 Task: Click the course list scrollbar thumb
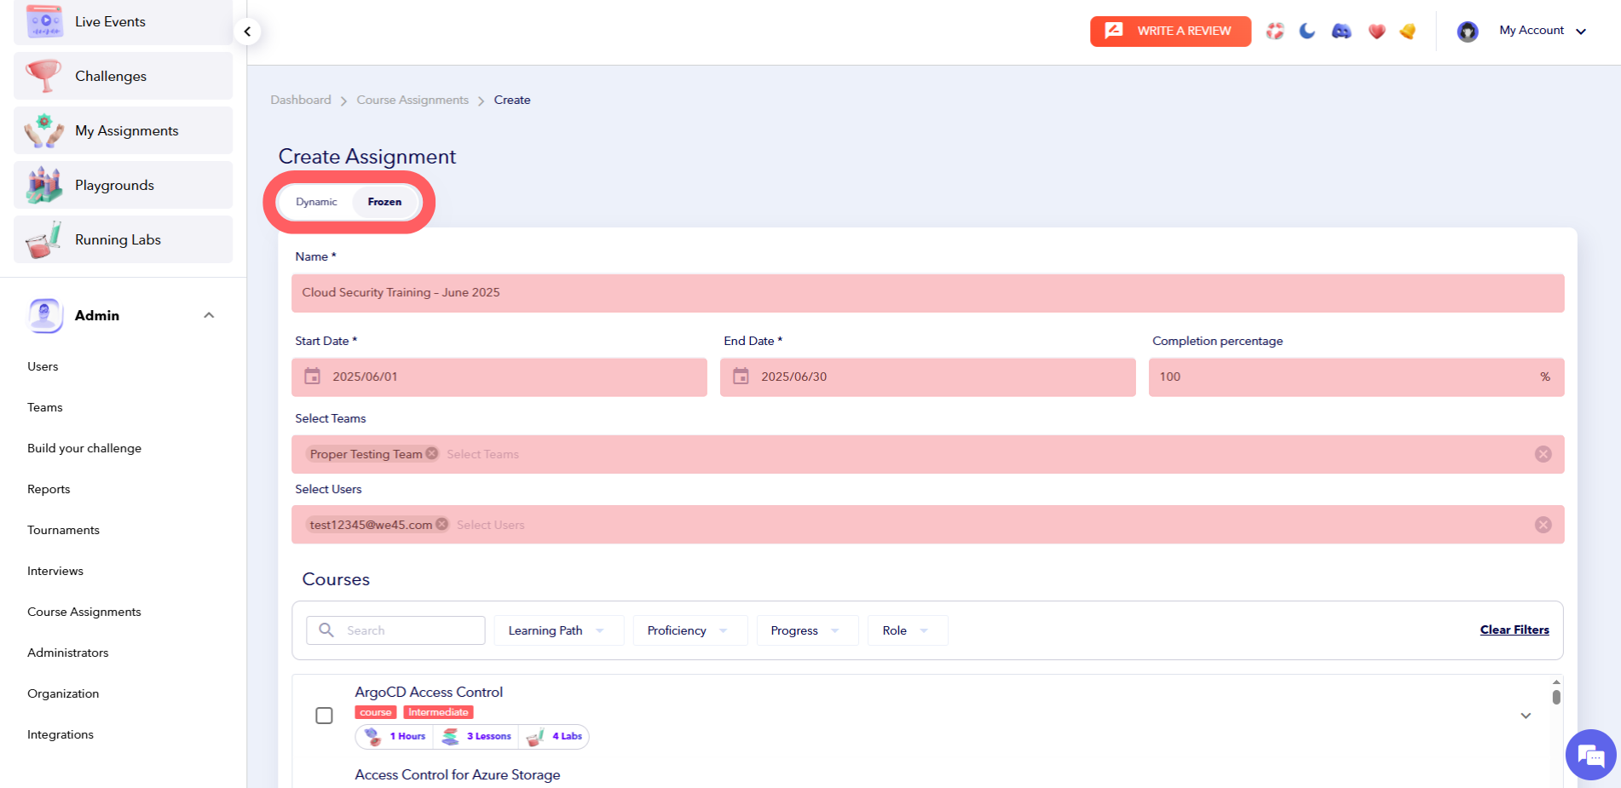(1556, 697)
